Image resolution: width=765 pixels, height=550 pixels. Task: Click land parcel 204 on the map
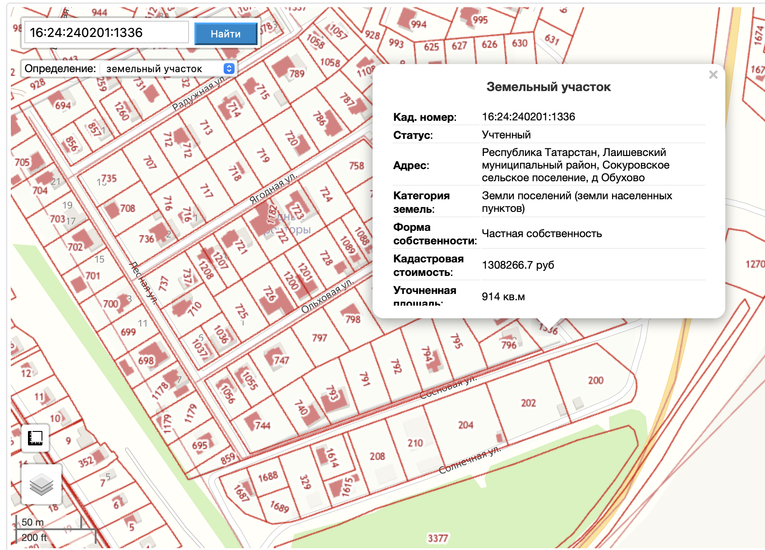click(x=465, y=425)
